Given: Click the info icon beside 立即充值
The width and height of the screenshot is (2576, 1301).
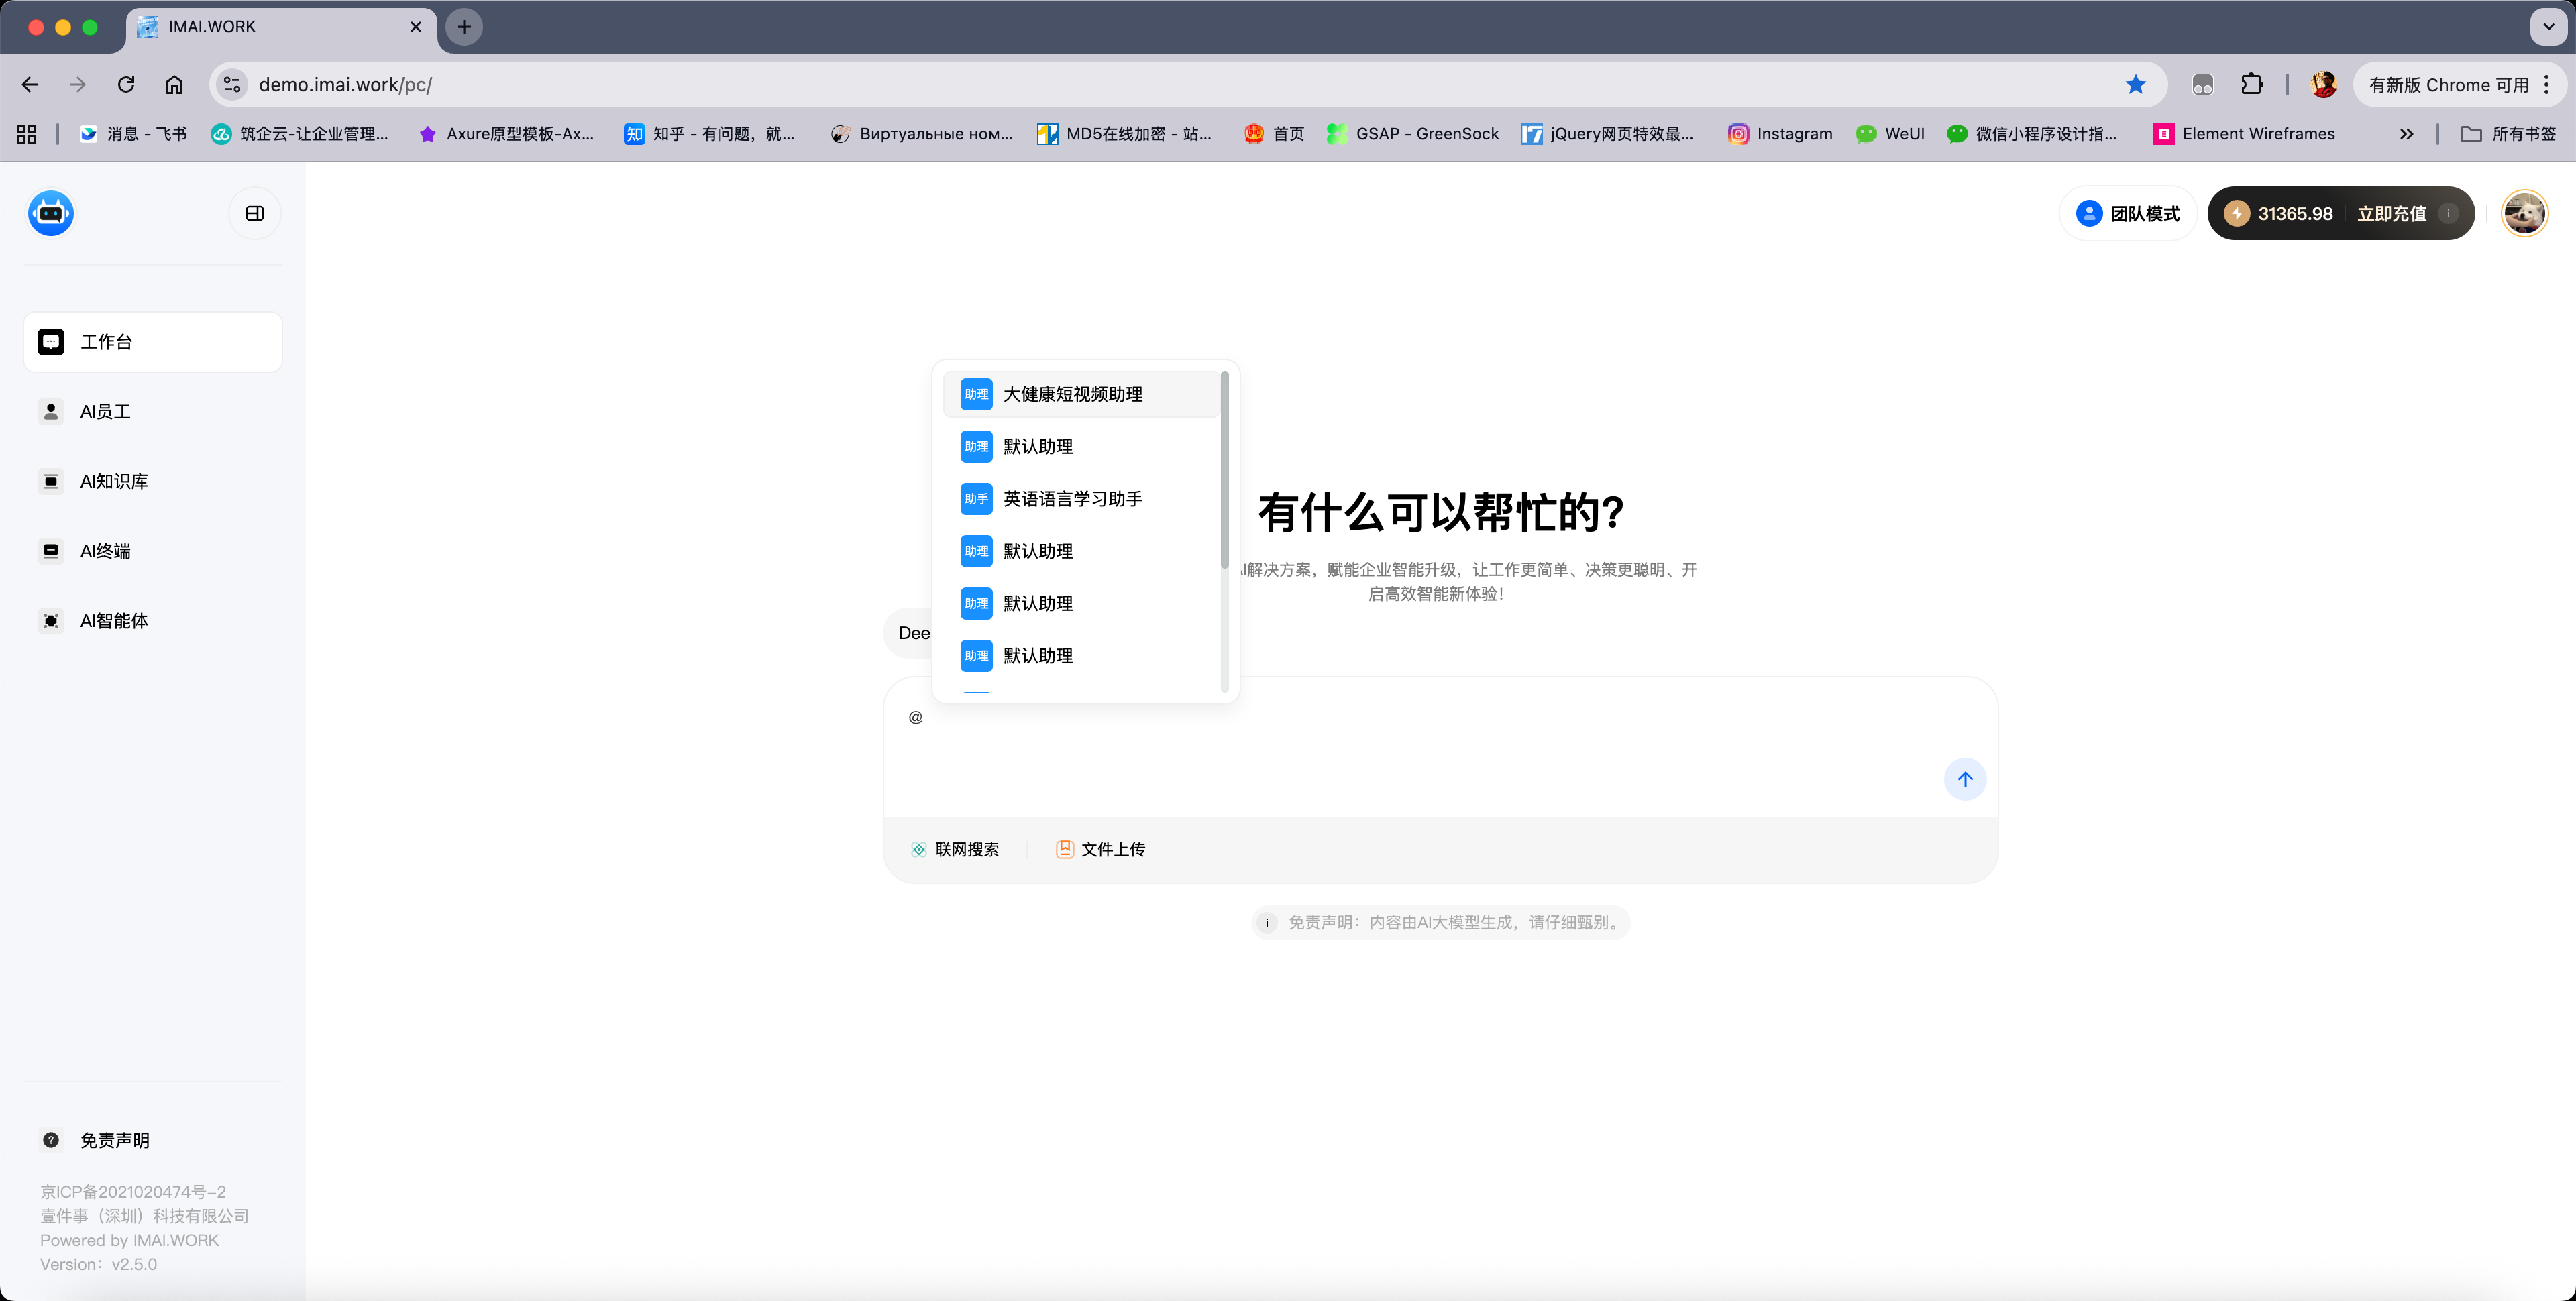Looking at the screenshot, I should (2450, 213).
